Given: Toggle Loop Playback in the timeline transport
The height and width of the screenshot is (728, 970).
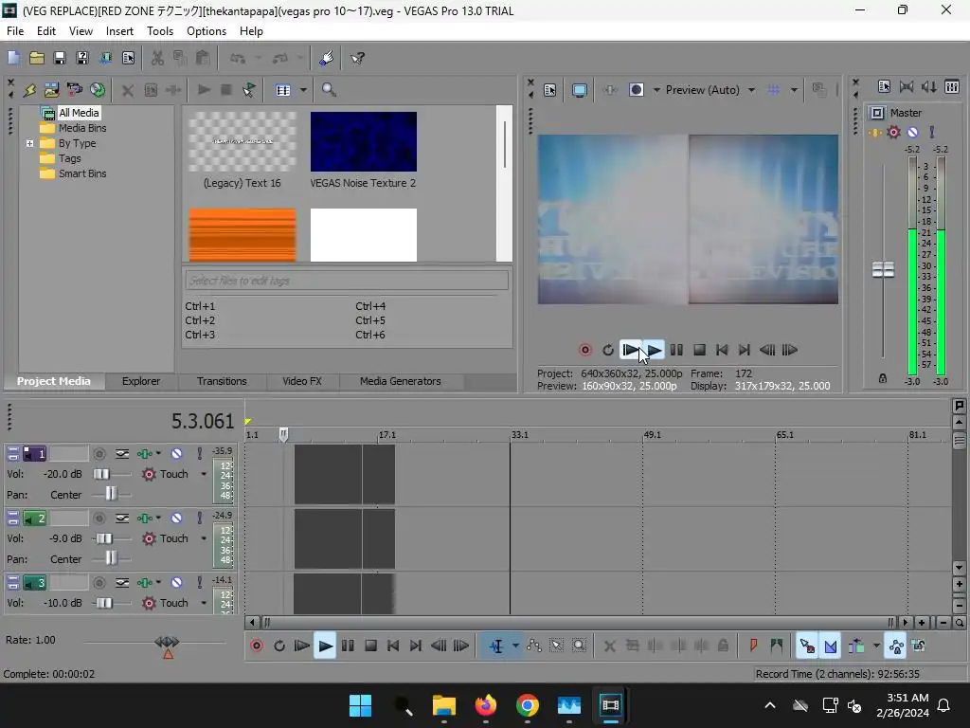Looking at the screenshot, I should [279, 646].
